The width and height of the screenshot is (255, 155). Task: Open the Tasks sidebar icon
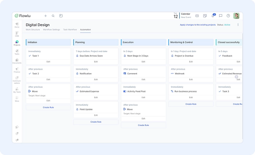(x=17, y=52)
